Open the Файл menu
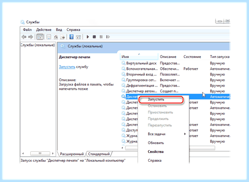The image size is (249, 182). [27, 30]
